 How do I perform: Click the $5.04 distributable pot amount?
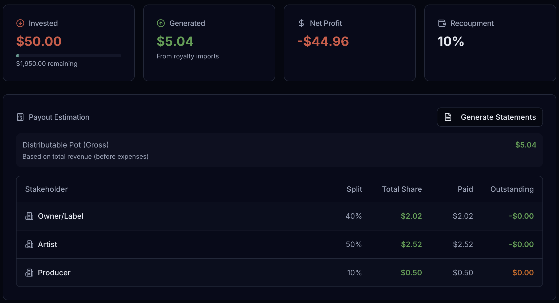pyautogui.click(x=525, y=145)
